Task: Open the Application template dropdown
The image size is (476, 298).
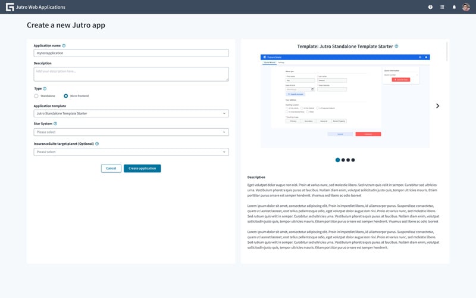Action: click(131, 113)
